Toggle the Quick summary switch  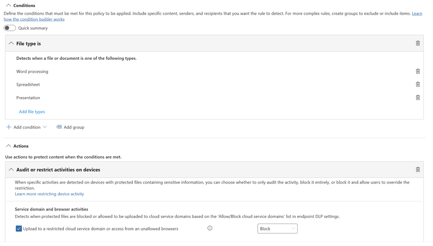pos(10,28)
